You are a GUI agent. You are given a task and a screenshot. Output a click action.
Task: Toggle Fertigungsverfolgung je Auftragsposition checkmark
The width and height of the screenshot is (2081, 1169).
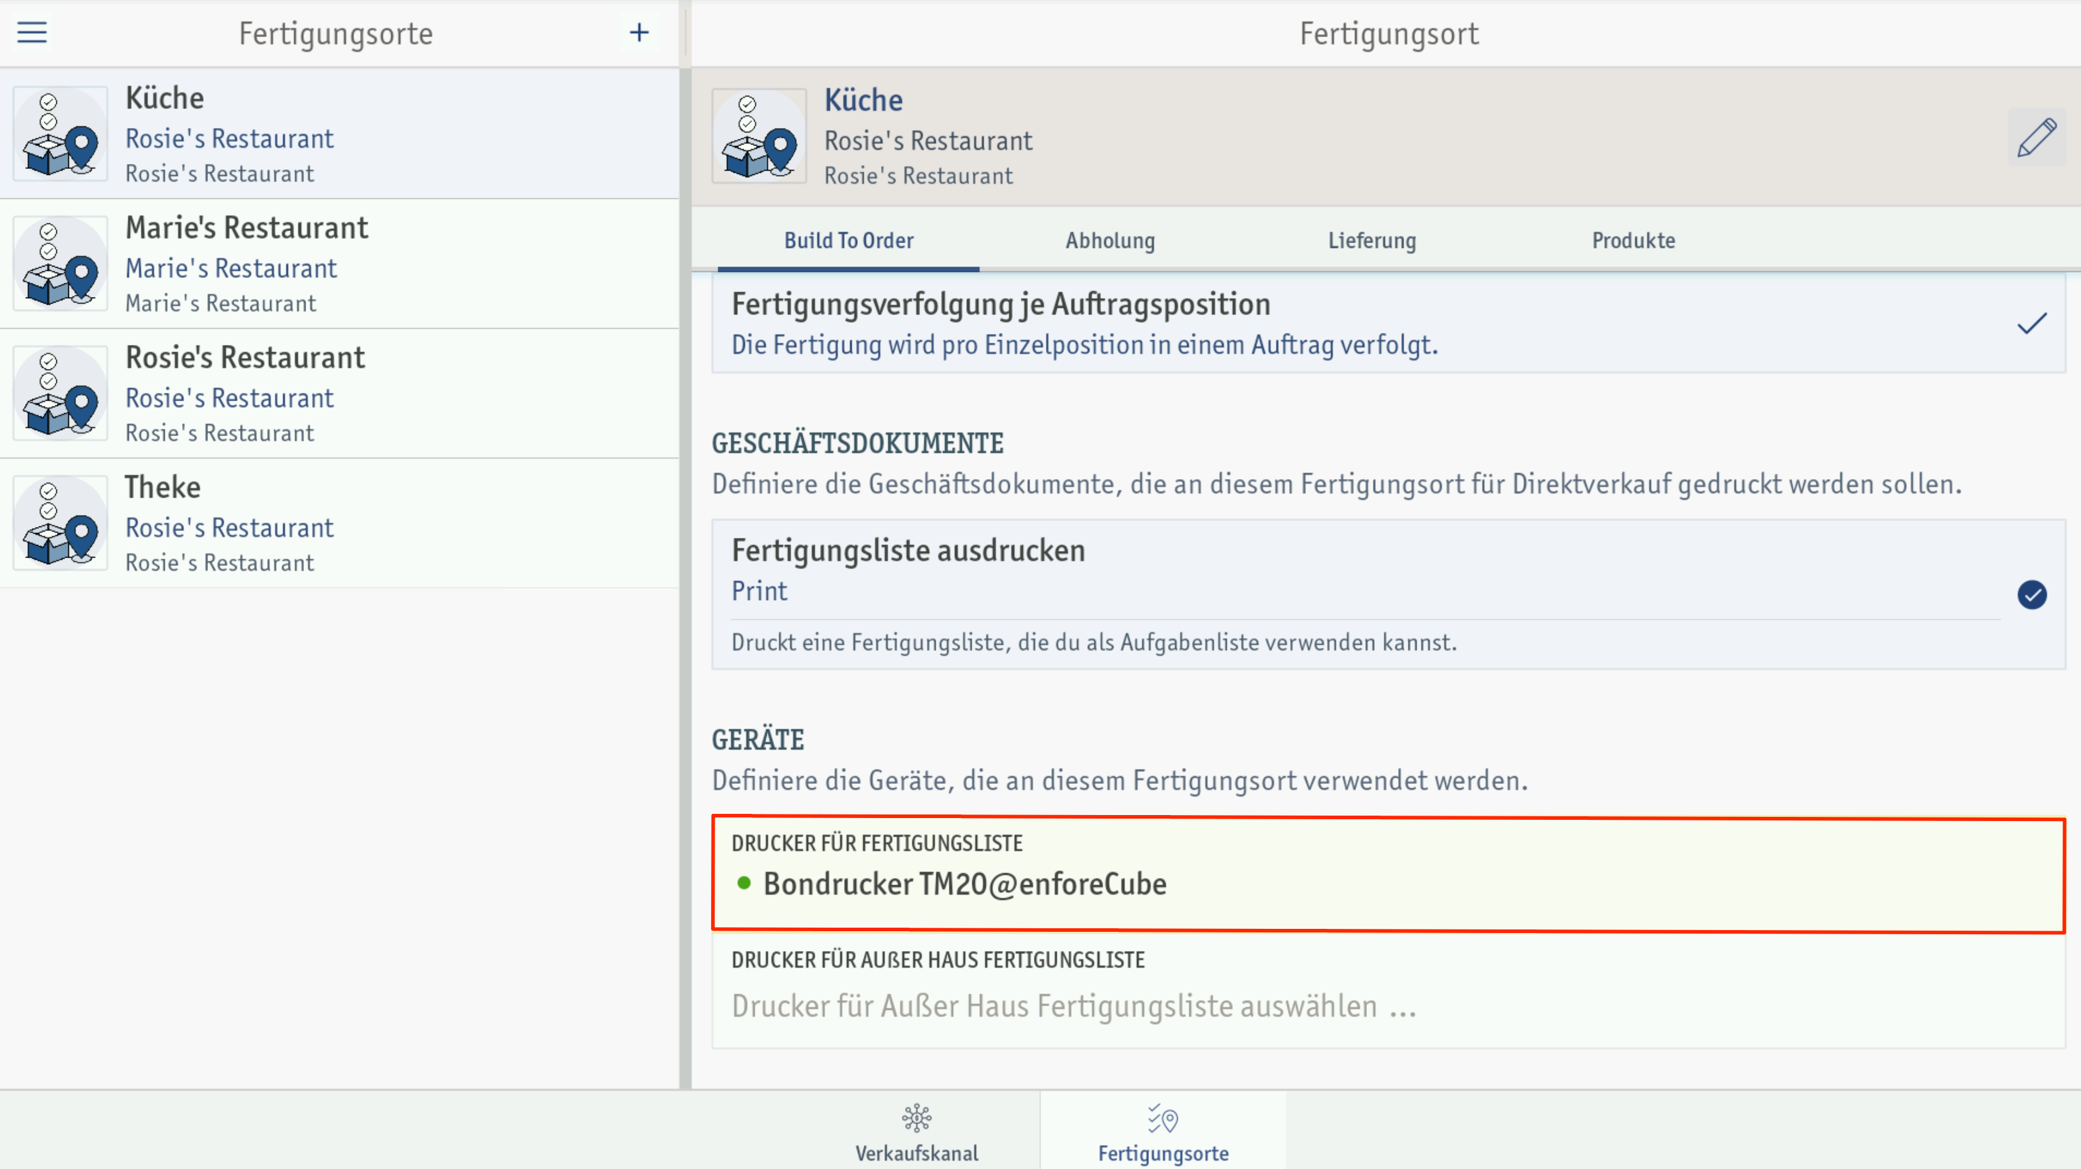2032,324
